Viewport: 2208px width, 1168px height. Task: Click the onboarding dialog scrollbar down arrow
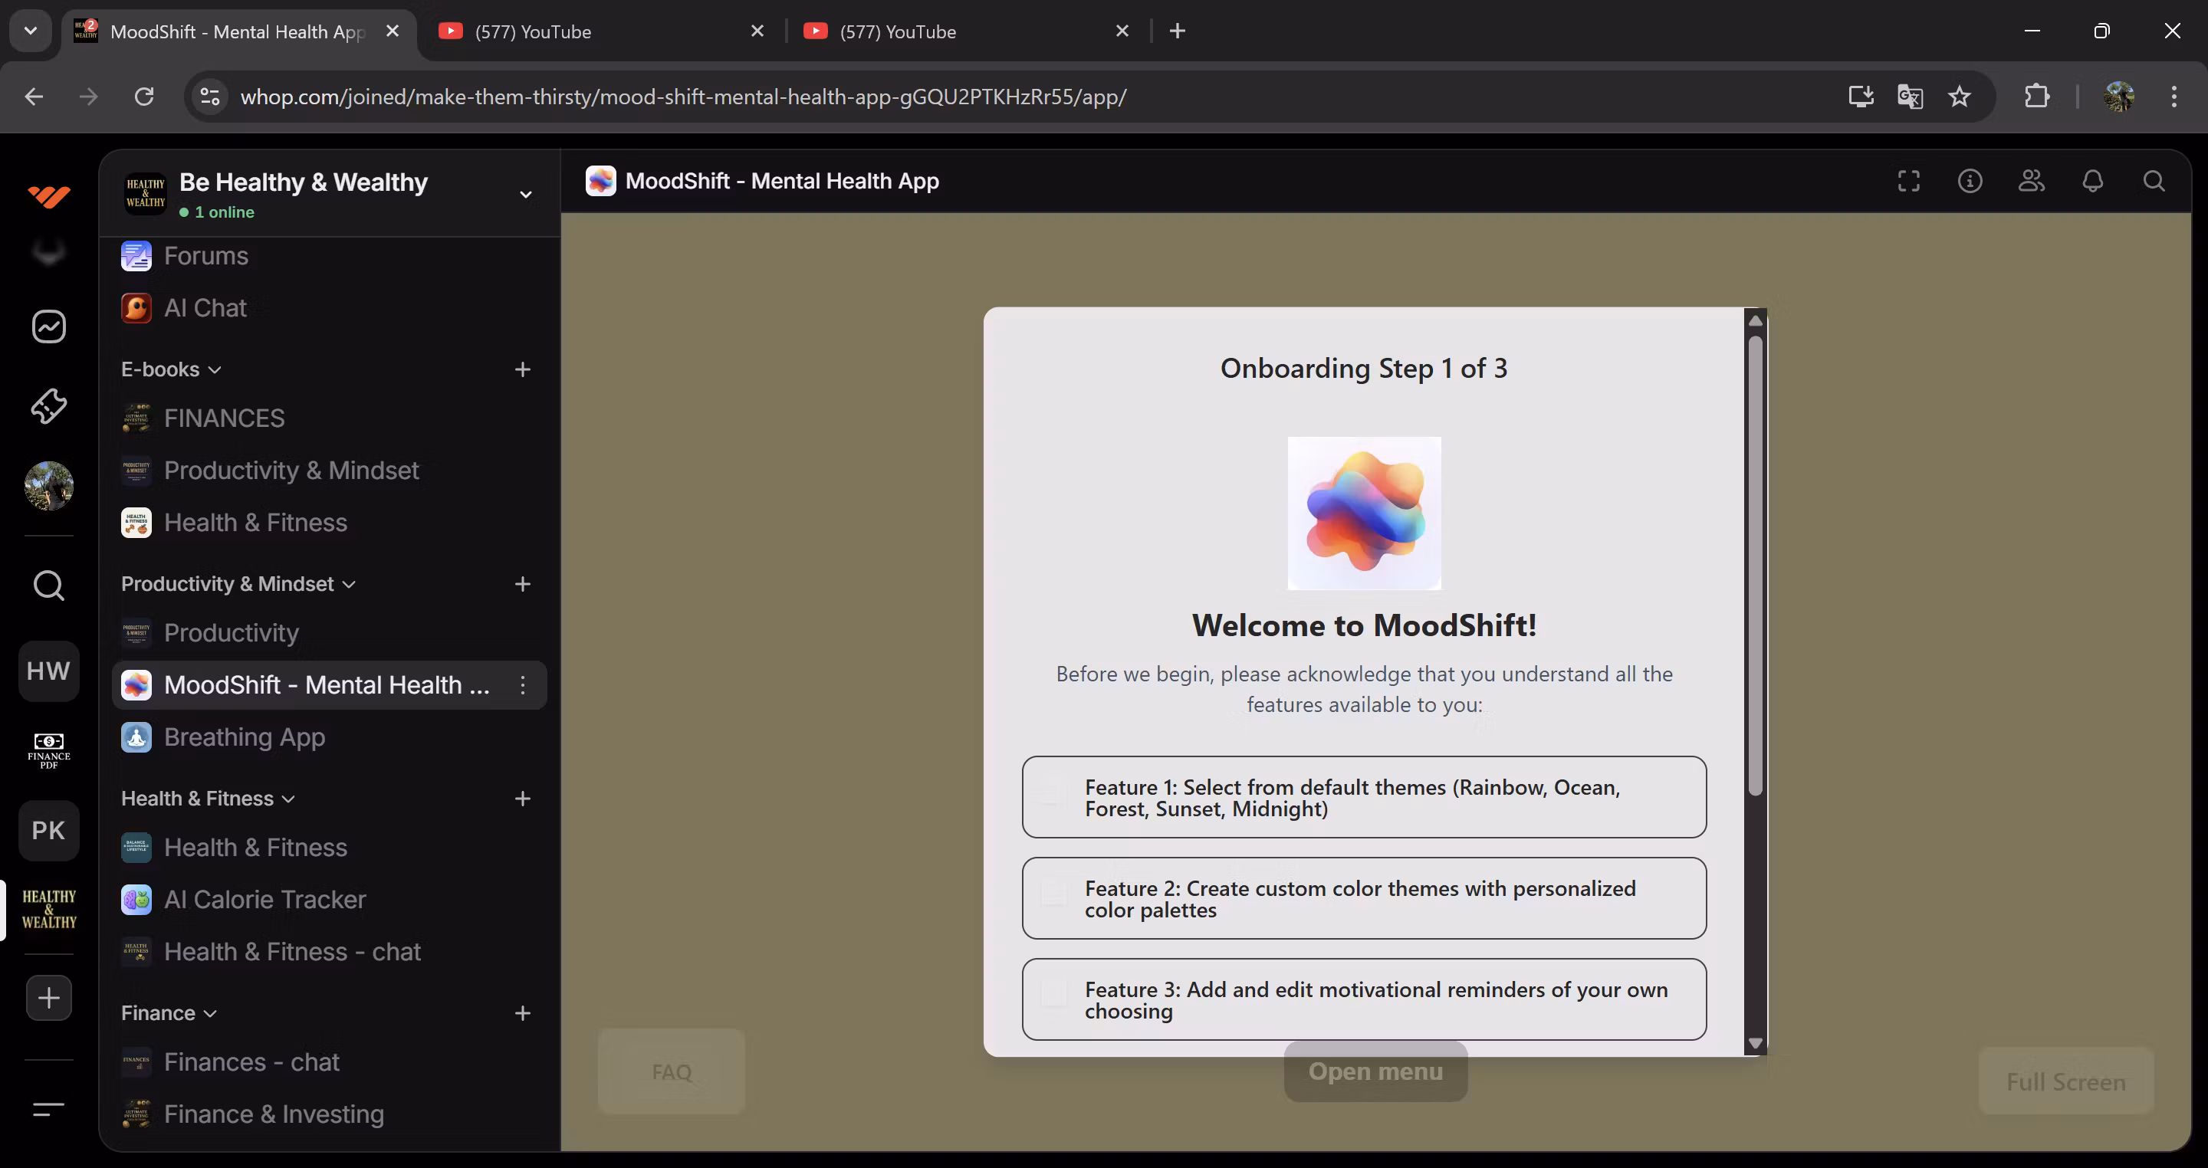click(1755, 1043)
